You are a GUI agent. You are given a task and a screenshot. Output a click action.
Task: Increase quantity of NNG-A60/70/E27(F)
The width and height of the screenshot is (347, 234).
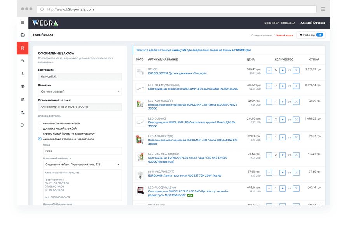(282, 173)
